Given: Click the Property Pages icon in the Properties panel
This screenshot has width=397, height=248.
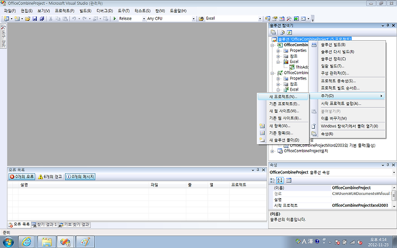Looking at the screenshot, I should click(288, 180).
